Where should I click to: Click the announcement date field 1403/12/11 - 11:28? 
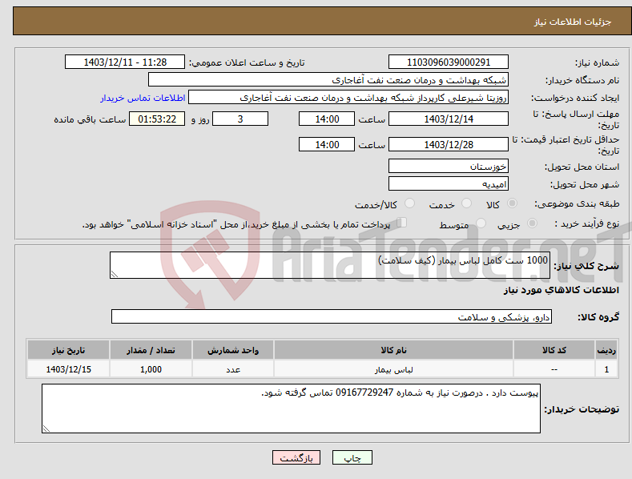(x=125, y=62)
